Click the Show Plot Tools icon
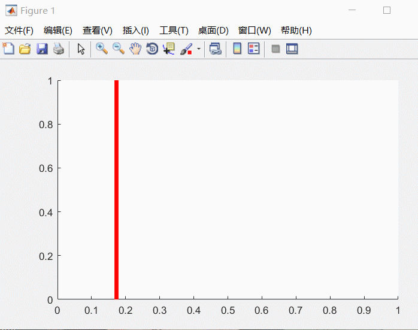Image resolution: width=418 pixels, height=330 pixels. click(x=292, y=49)
